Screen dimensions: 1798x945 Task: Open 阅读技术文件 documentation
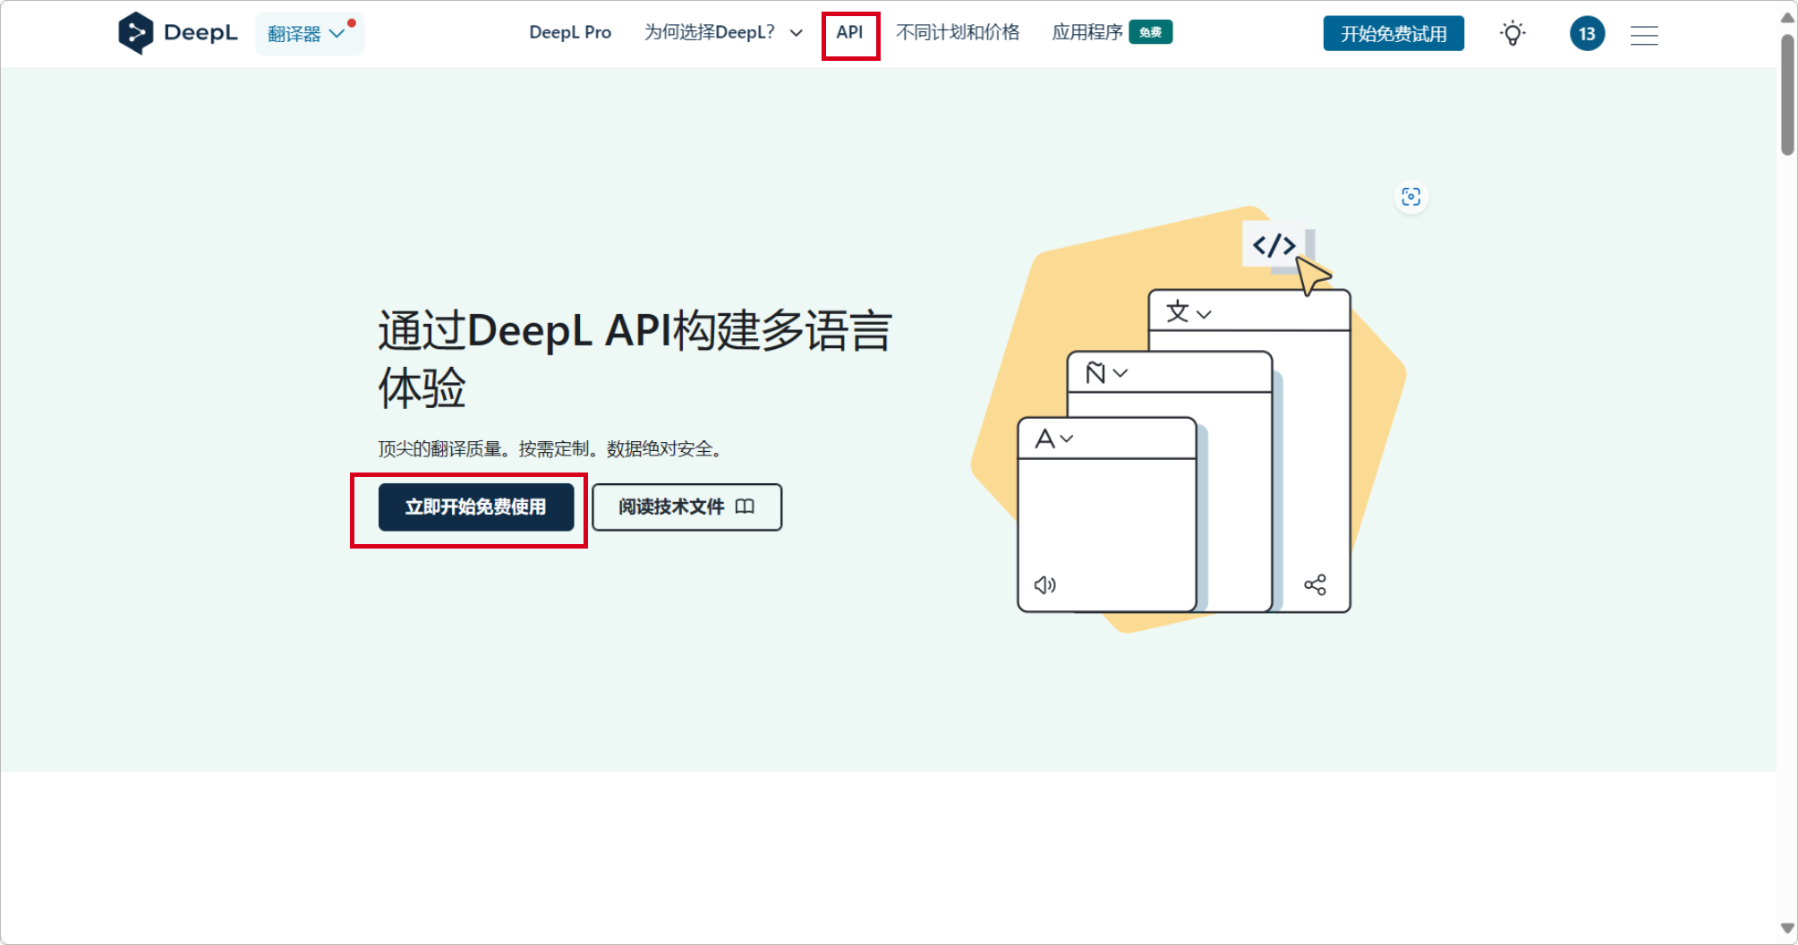point(686,507)
